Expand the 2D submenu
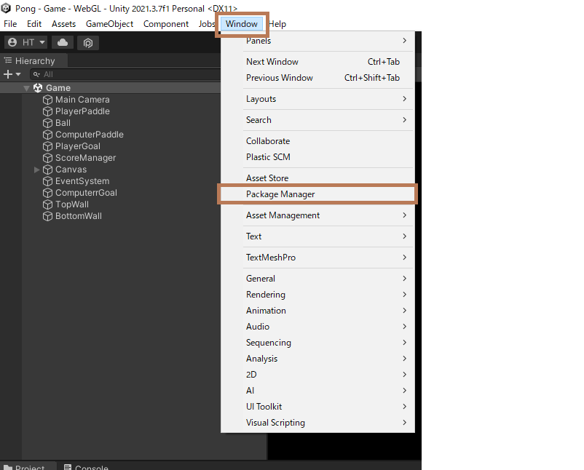Screen dimensions: 584x470 317,375
